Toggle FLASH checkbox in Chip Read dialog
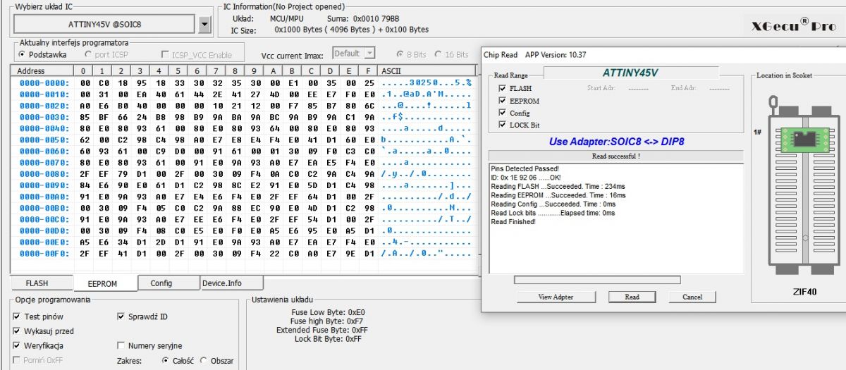This screenshot has height=370, width=846. (502, 89)
